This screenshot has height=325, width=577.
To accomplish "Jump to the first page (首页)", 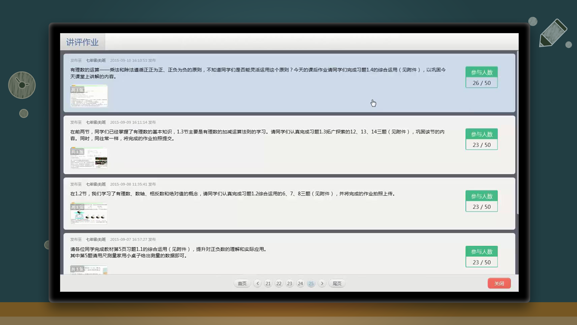I will (242, 283).
